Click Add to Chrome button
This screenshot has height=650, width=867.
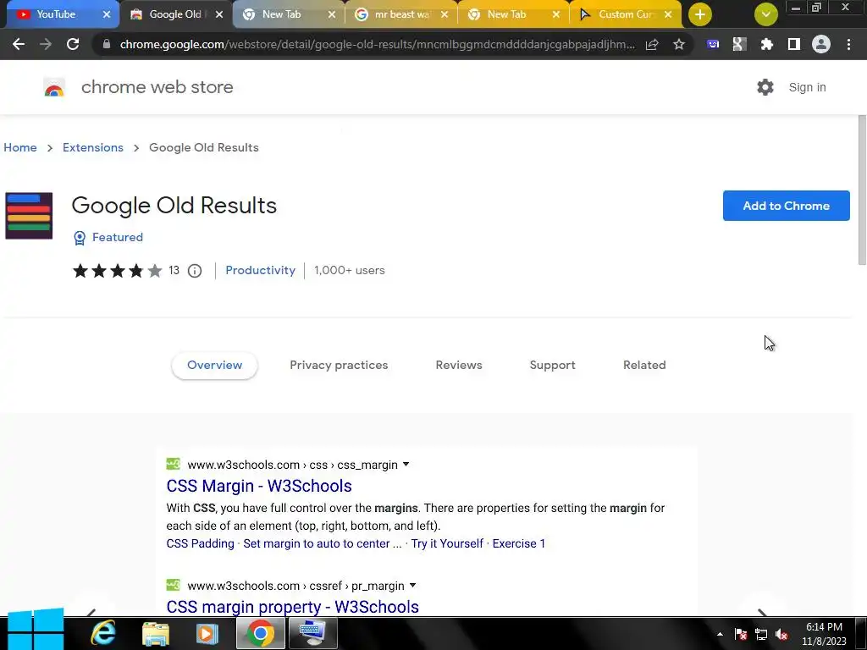pos(786,206)
